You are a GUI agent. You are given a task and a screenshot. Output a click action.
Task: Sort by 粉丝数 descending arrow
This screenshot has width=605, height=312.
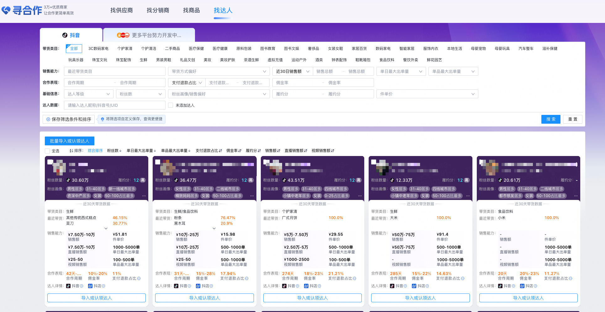tap(120, 151)
